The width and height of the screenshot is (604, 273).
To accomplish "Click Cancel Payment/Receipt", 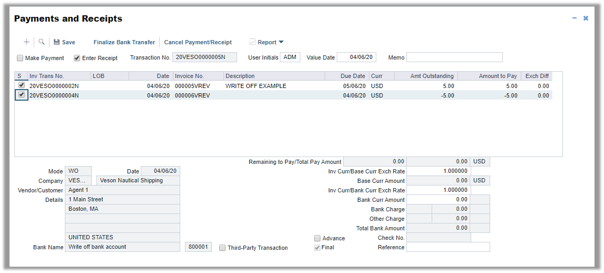I will pos(198,42).
